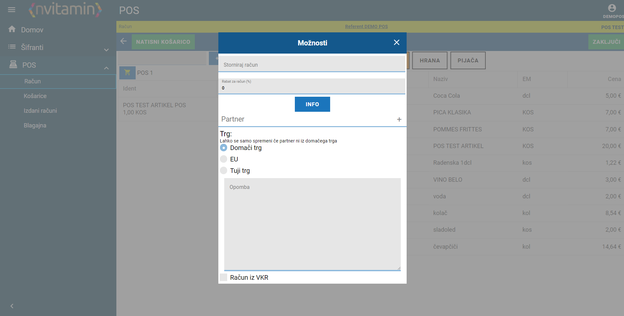Expand the Šifranti menu chevron

pos(106,50)
